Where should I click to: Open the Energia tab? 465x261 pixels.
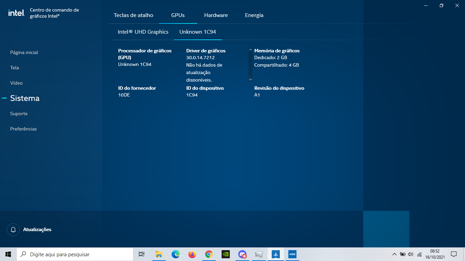(254, 15)
